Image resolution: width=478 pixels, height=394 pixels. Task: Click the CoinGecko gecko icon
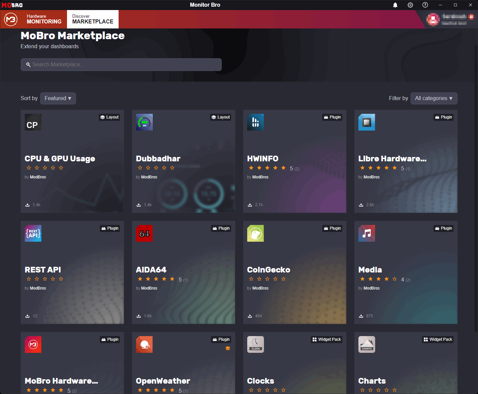[256, 233]
